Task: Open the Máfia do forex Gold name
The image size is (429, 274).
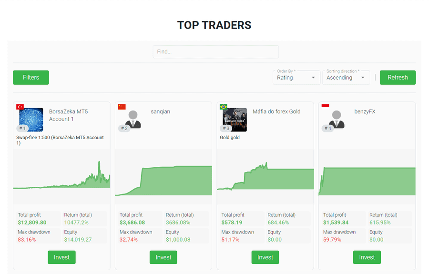Action: pyautogui.click(x=276, y=112)
